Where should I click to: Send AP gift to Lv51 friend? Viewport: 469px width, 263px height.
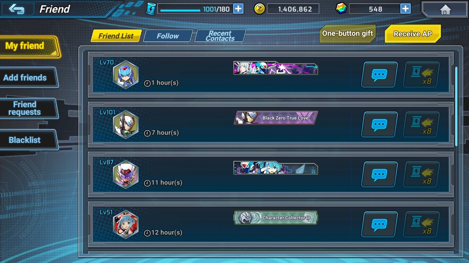click(421, 224)
